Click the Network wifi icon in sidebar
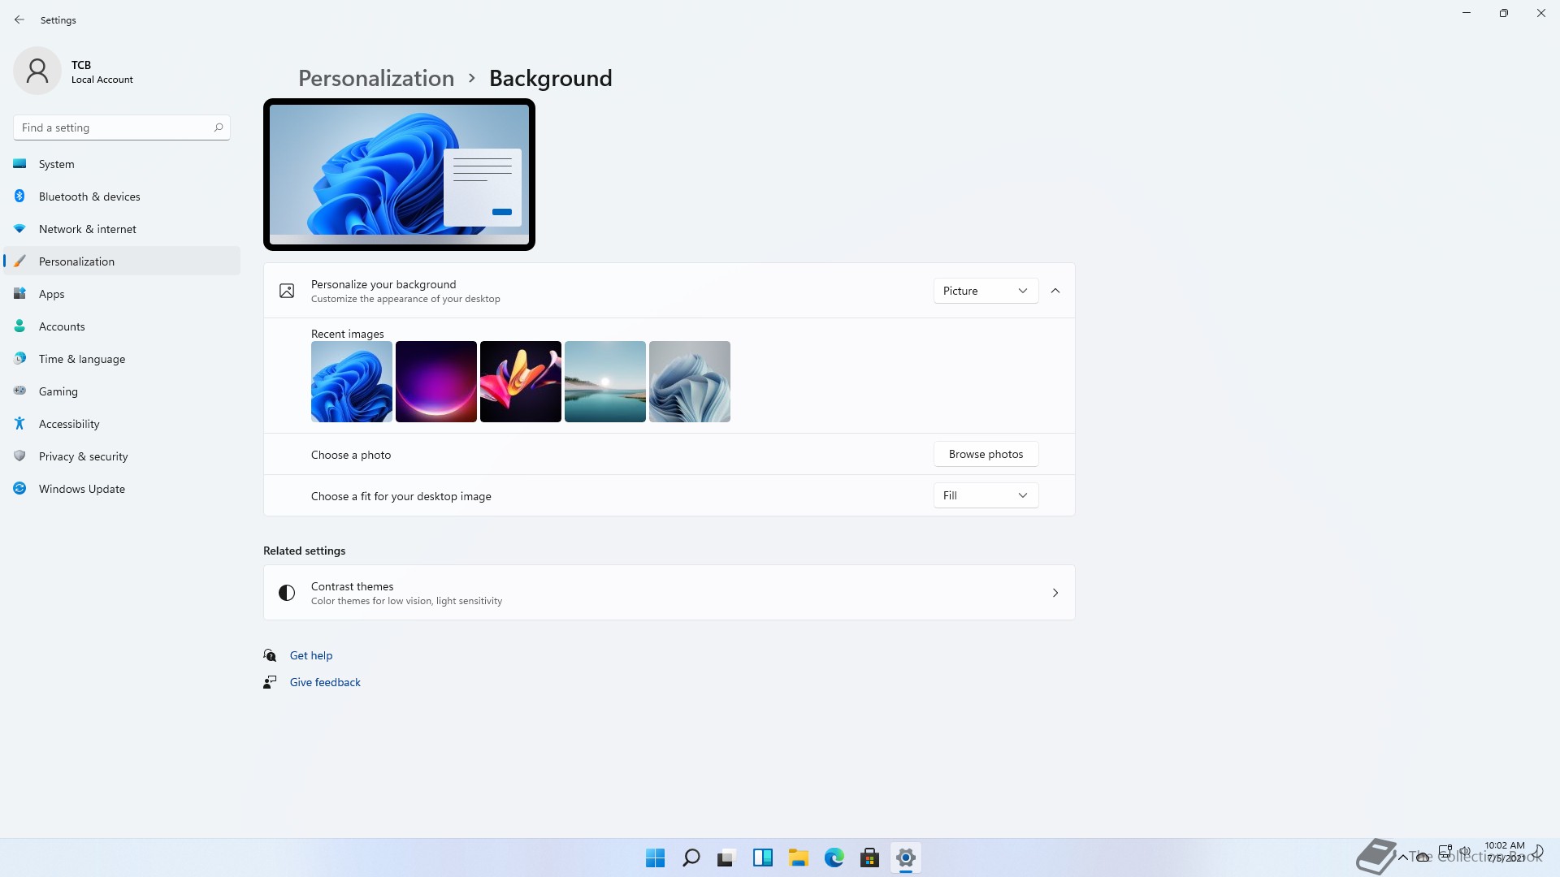 (19, 228)
